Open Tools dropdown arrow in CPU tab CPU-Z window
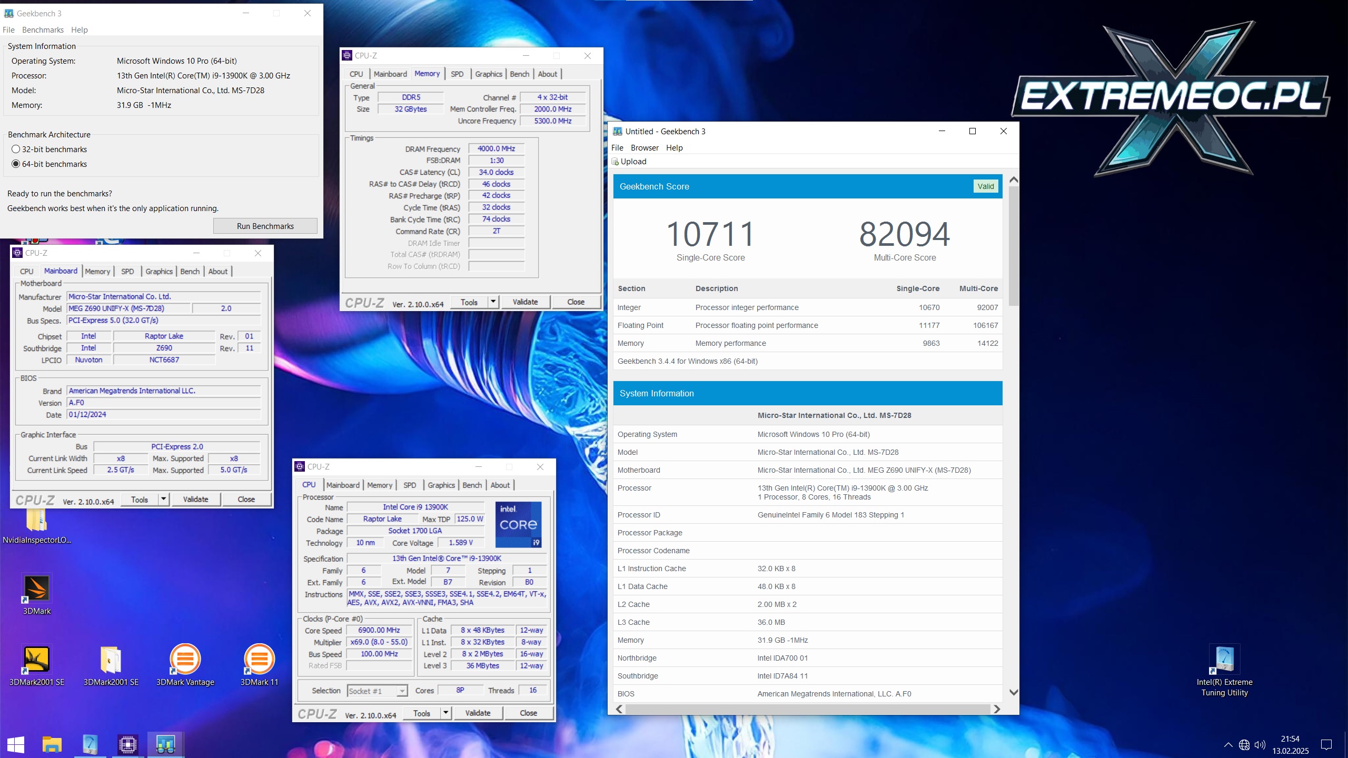This screenshot has height=758, width=1348. (x=446, y=713)
